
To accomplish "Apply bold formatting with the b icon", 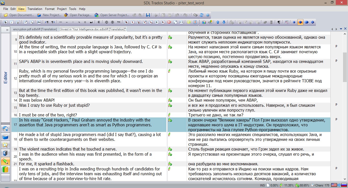I will 6,22.
